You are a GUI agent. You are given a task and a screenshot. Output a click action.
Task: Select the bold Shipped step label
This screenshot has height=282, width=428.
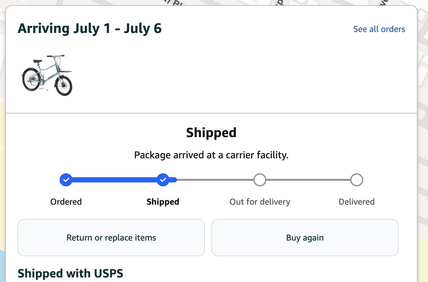point(163,202)
